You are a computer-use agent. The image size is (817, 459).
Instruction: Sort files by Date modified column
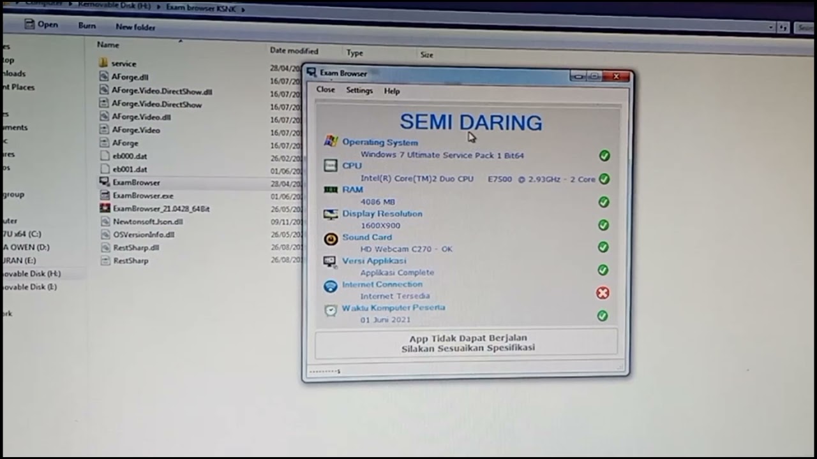pos(294,50)
